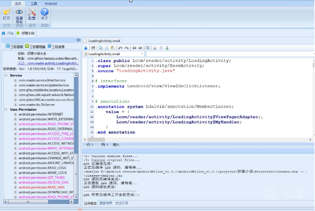Collapse the Service tree node
The image size is (315, 211).
pos(6,75)
